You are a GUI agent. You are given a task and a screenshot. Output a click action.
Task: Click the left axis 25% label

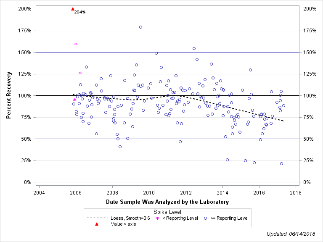pos(26,160)
